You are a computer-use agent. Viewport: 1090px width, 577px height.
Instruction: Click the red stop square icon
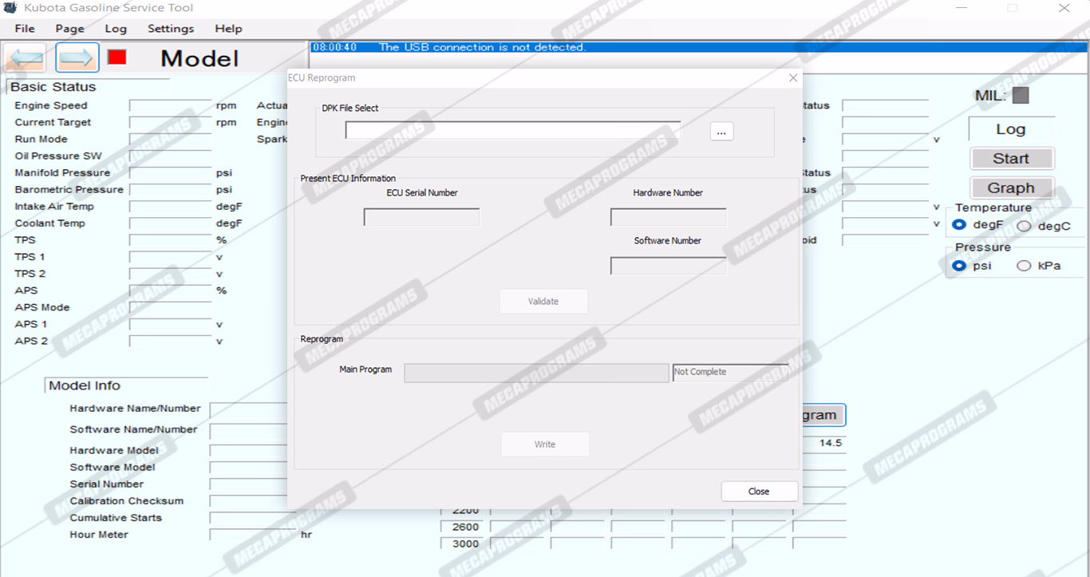tap(117, 57)
